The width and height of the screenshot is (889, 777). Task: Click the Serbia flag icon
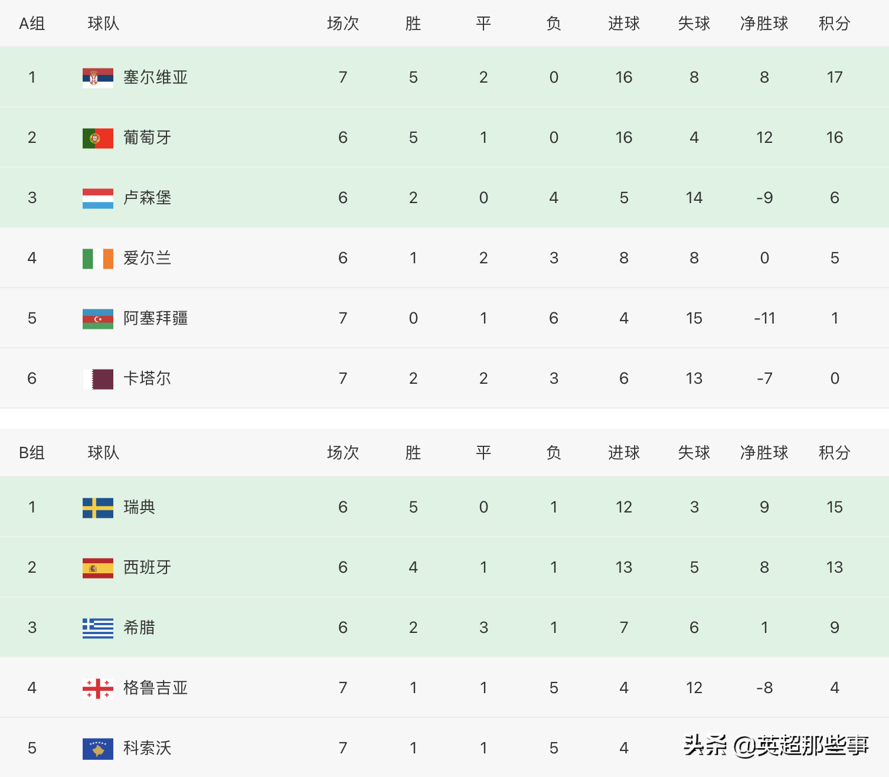pyautogui.click(x=98, y=77)
